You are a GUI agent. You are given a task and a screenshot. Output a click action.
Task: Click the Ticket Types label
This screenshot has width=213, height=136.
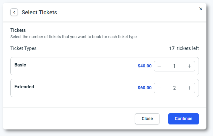tap(23, 48)
